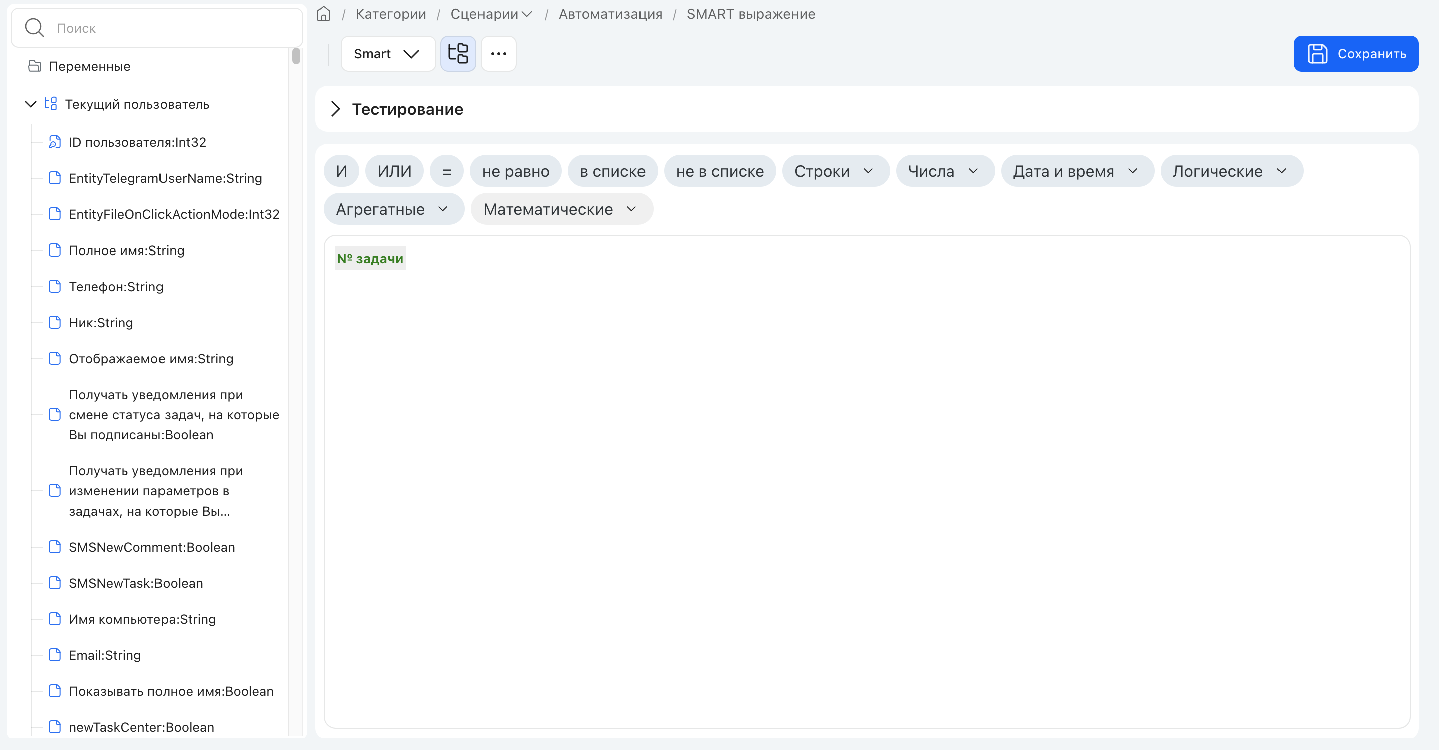Click the Сохранить button
The height and width of the screenshot is (750, 1439).
coord(1356,54)
